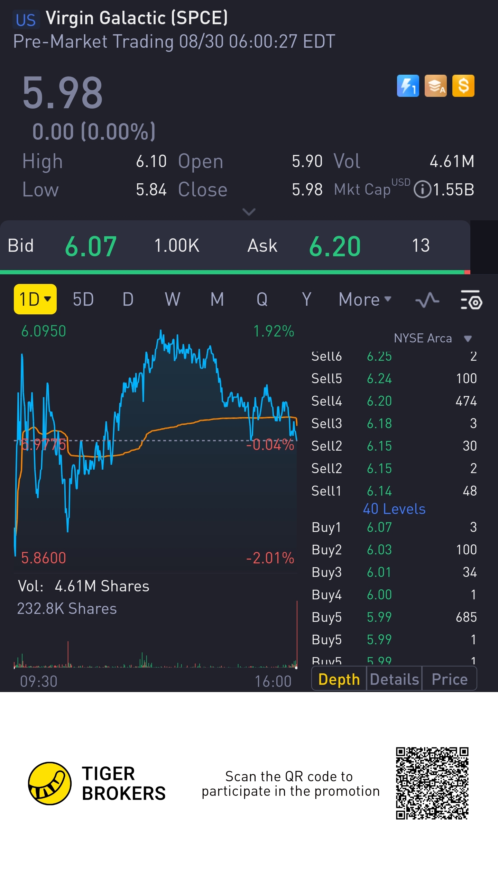Tap the green bid/ask ratio bar
The image size is (498, 875).
point(232,272)
